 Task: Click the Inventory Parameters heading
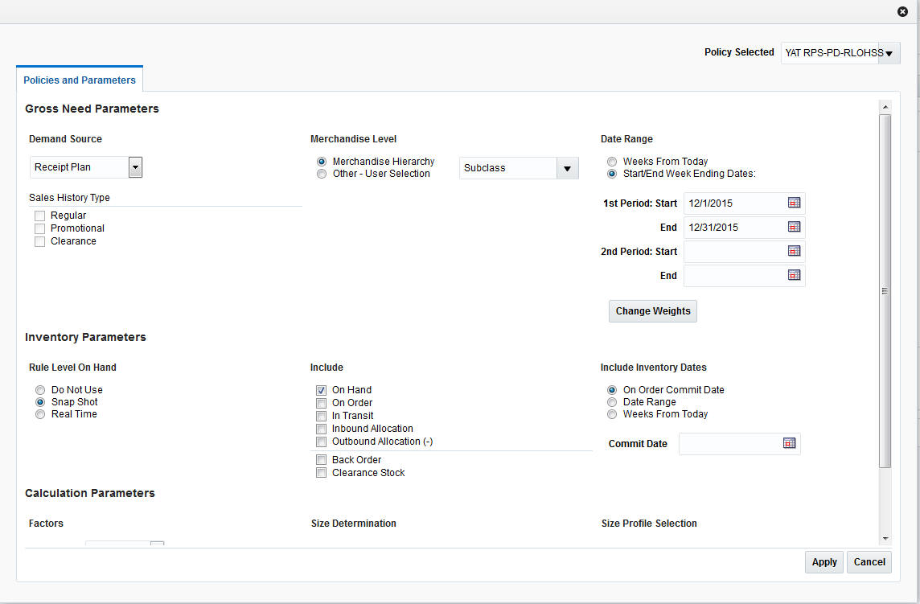coord(86,337)
